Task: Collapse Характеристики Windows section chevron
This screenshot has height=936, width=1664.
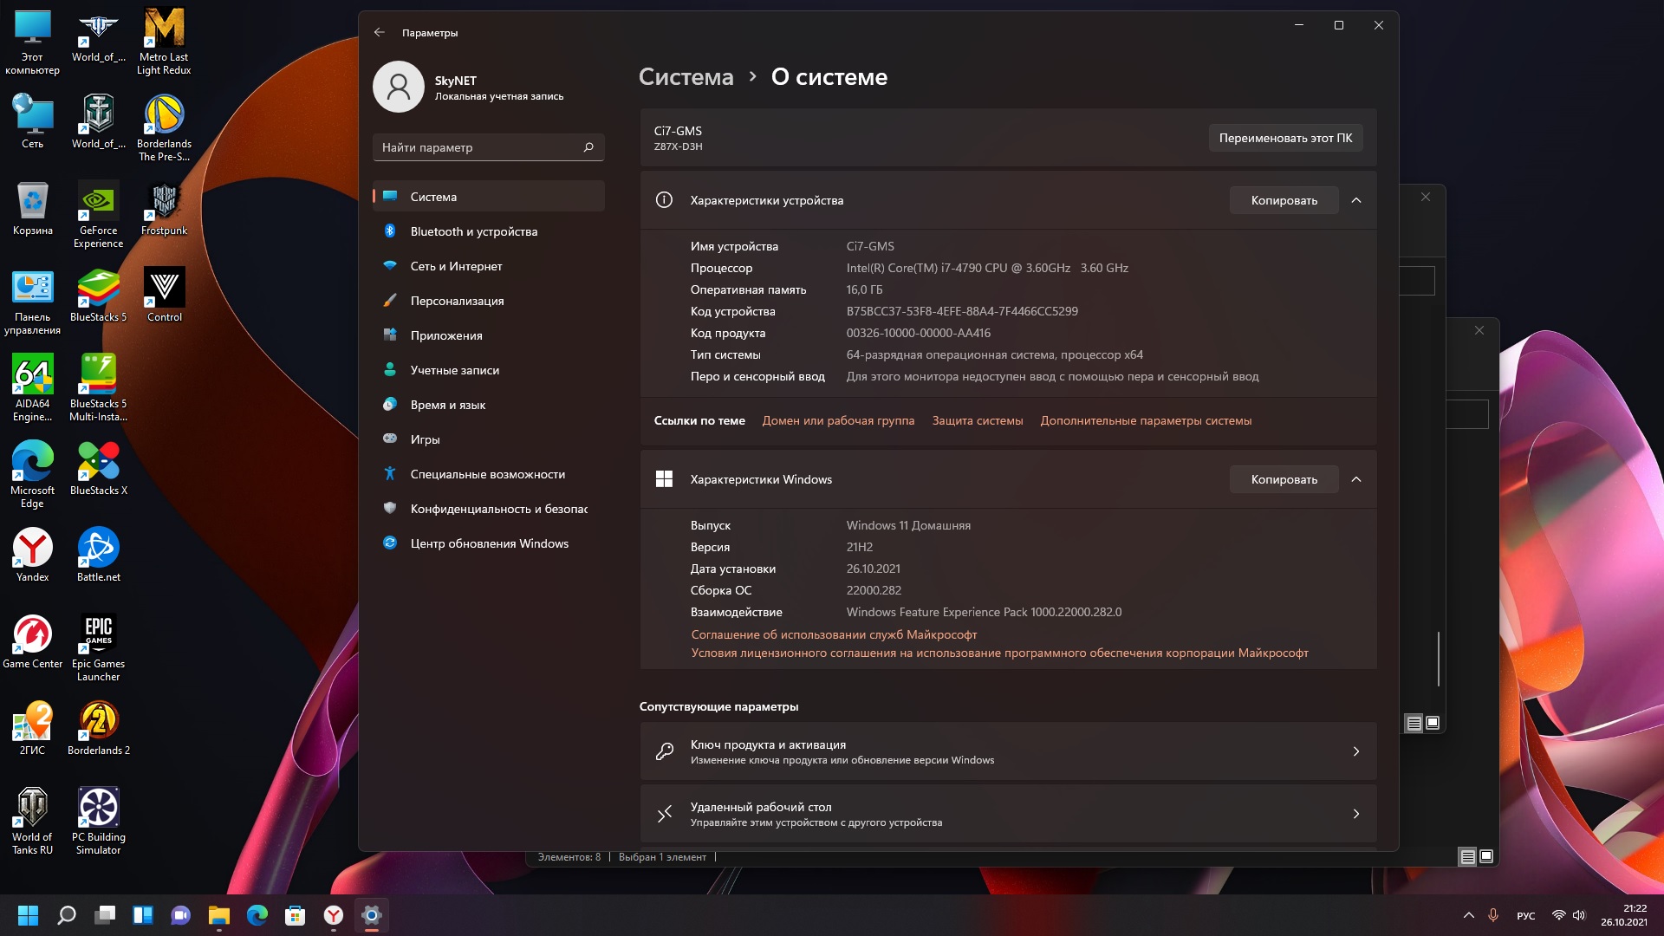Action: [1356, 479]
